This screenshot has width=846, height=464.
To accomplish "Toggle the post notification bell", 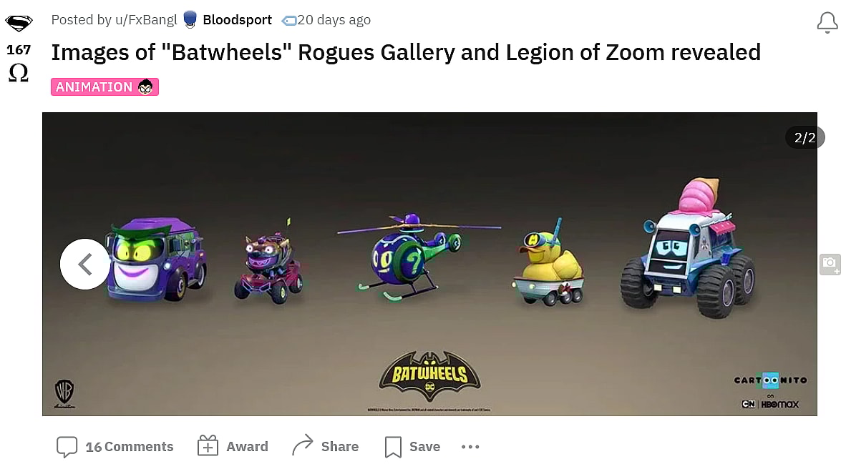I will [827, 23].
